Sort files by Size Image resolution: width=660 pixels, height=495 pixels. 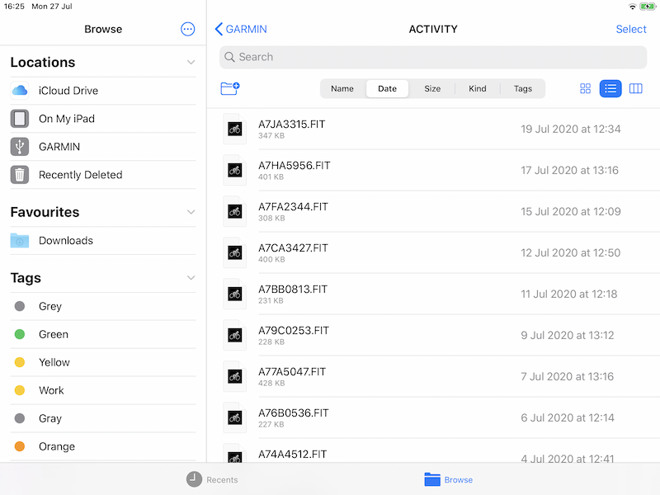pos(432,89)
